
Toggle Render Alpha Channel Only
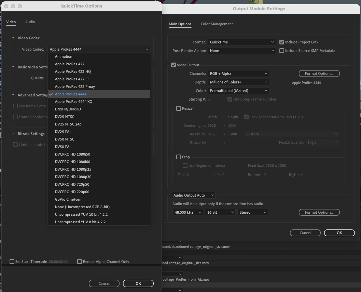(80, 262)
